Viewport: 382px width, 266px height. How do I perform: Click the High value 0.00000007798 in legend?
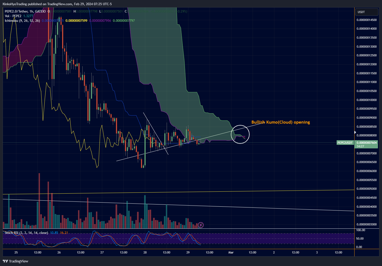point(86,11)
